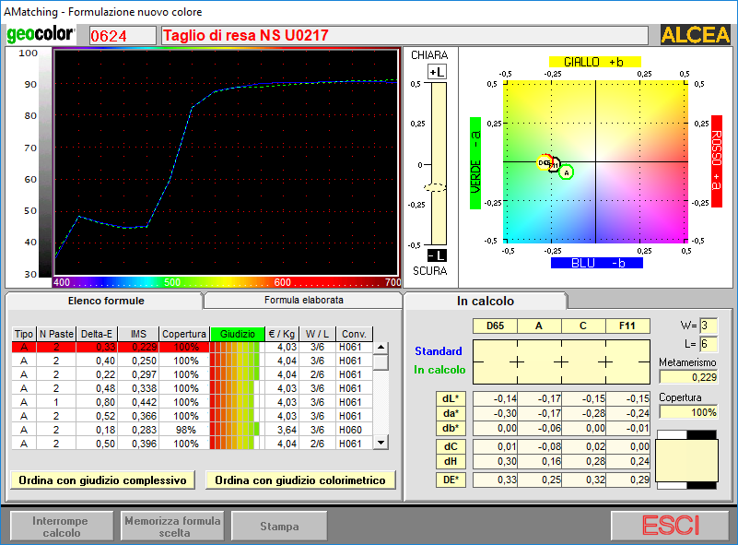Click Ordina con giudizio complessivo button
This screenshot has height=545, width=738.
tap(102, 480)
